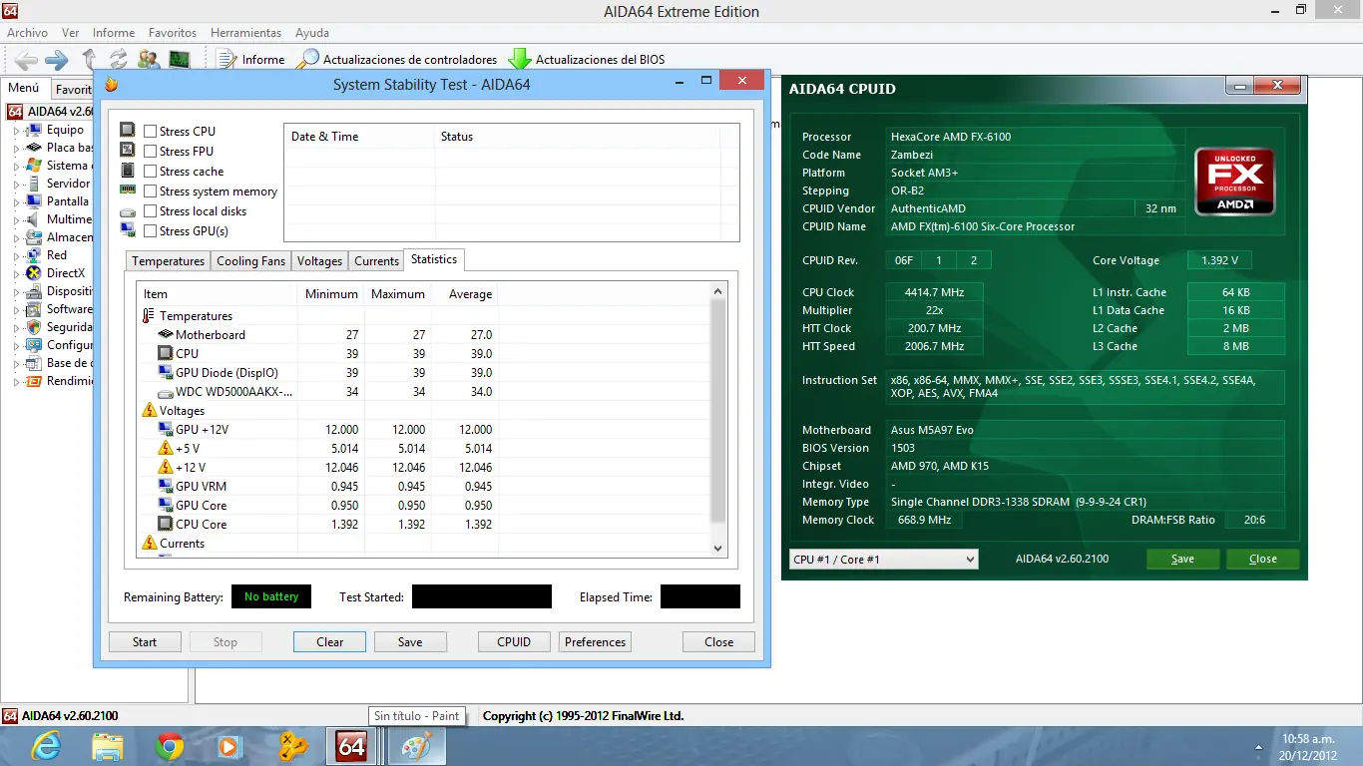This screenshot has width=1363, height=766.
Task: Open the Herramientas menu
Action: [x=245, y=33]
